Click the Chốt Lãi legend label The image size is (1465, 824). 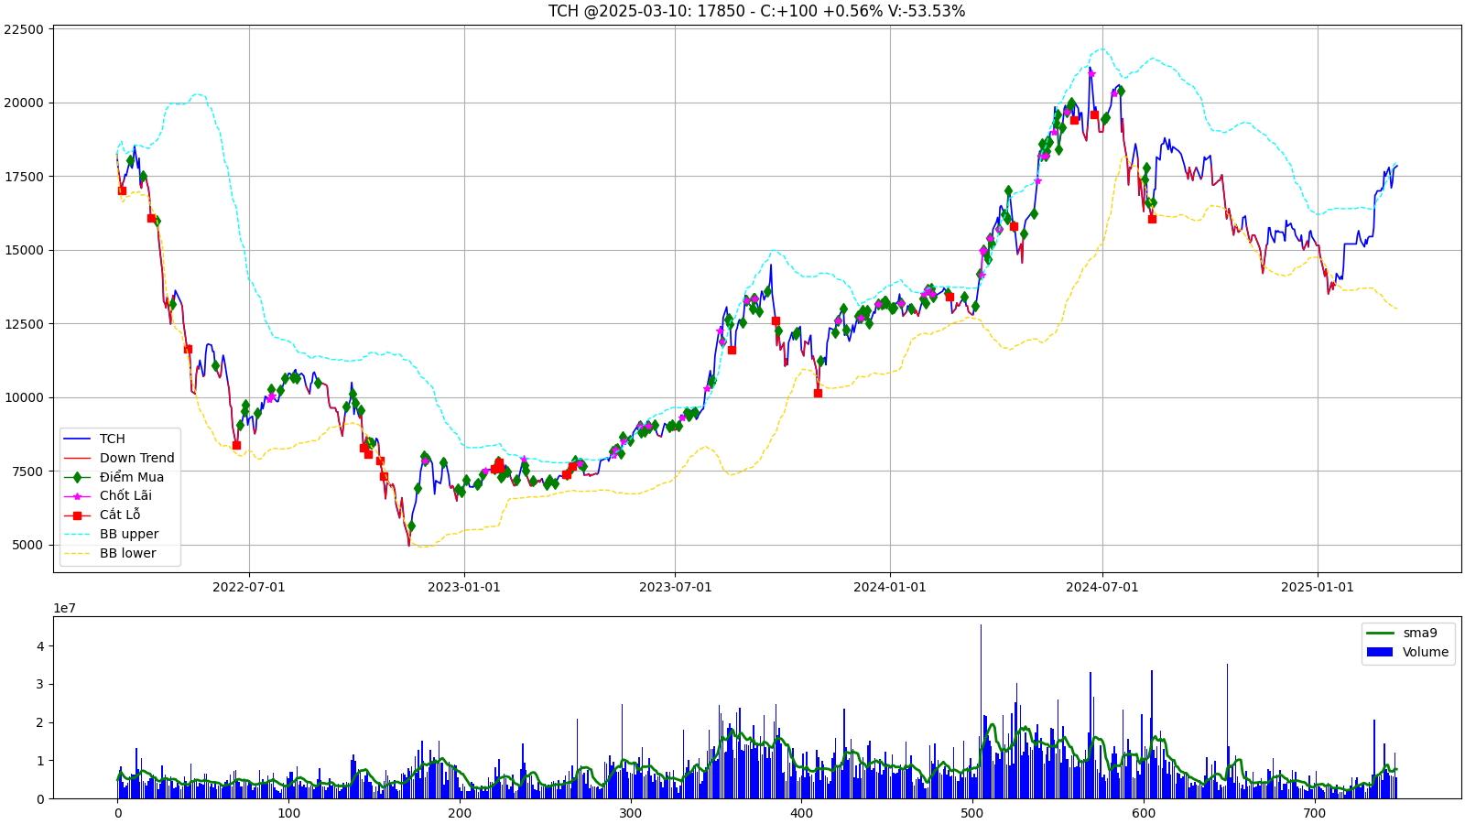point(125,495)
